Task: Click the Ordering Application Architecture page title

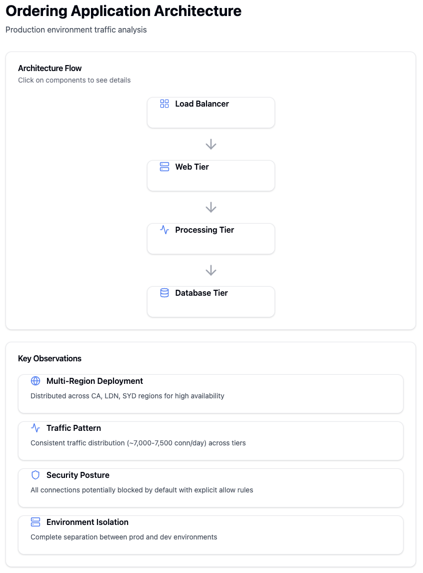Action: (123, 11)
